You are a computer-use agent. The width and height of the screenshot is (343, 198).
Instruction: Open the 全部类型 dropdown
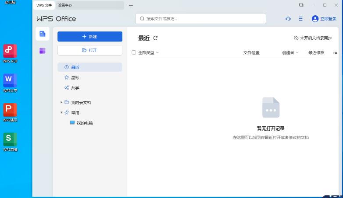pos(148,52)
